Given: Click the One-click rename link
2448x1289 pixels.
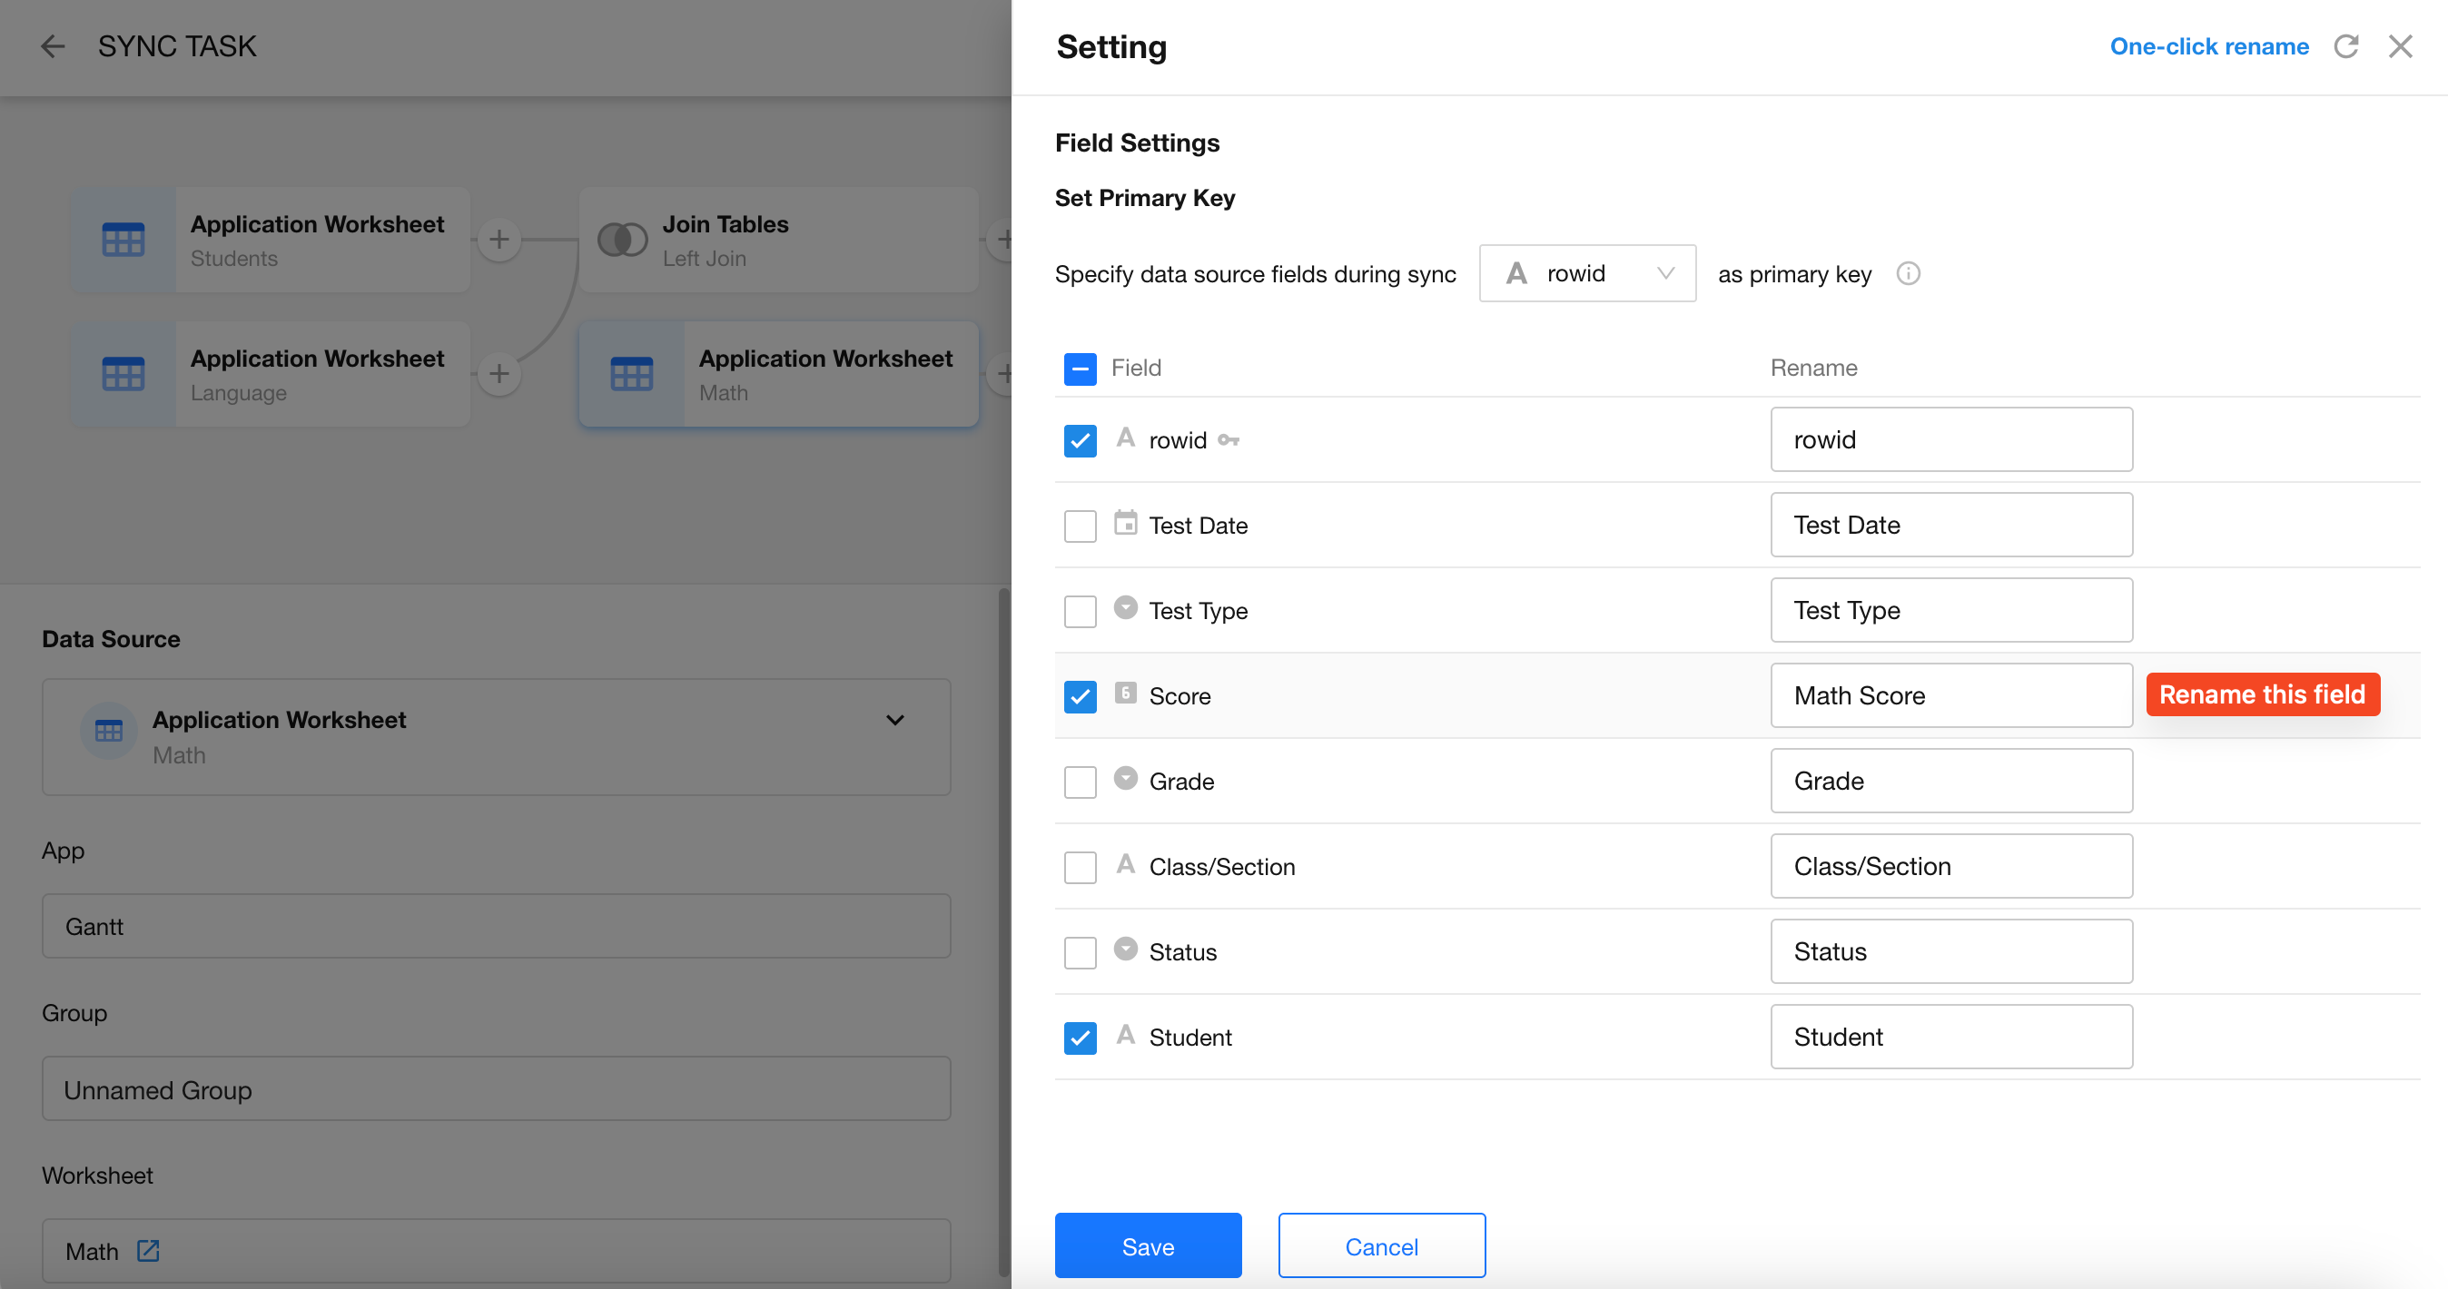Looking at the screenshot, I should click(x=2208, y=45).
